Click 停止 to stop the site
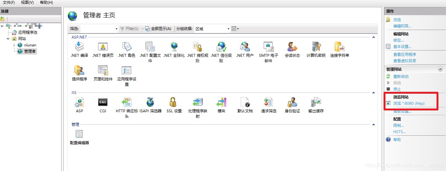Image resolution: width=446 pixels, height=171 pixels. coord(397,89)
